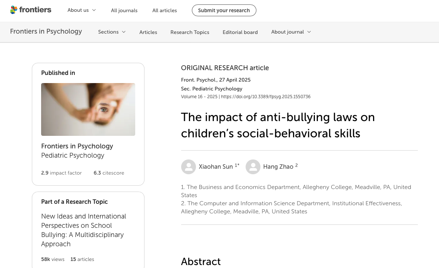Screen dimensions: 439x268
Task: Click the 6.3 citescore text
Action: click(x=109, y=173)
